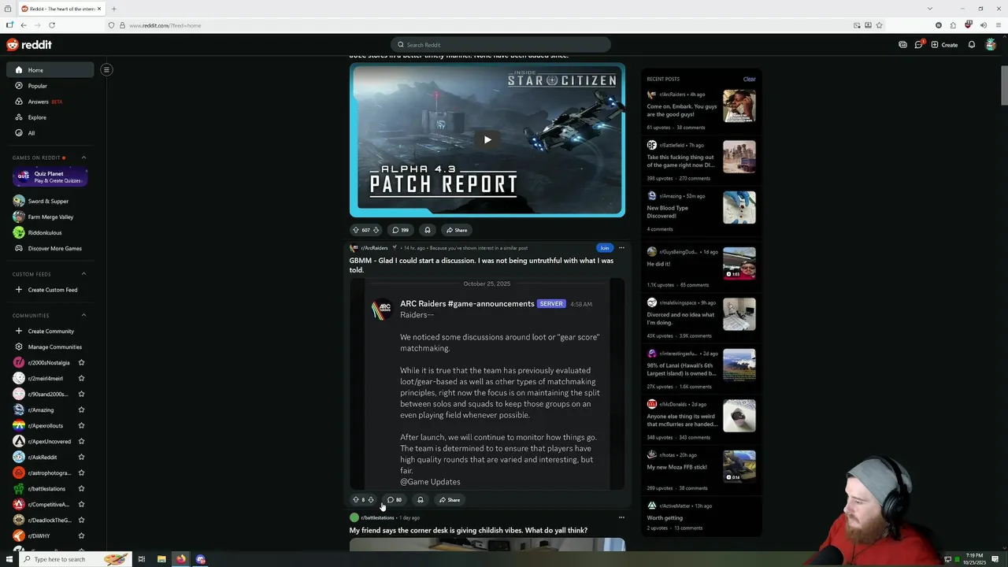Viewport: 1008px width, 567px height.
Task: Select Create Custom Feed
Action: tap(50, 290)
